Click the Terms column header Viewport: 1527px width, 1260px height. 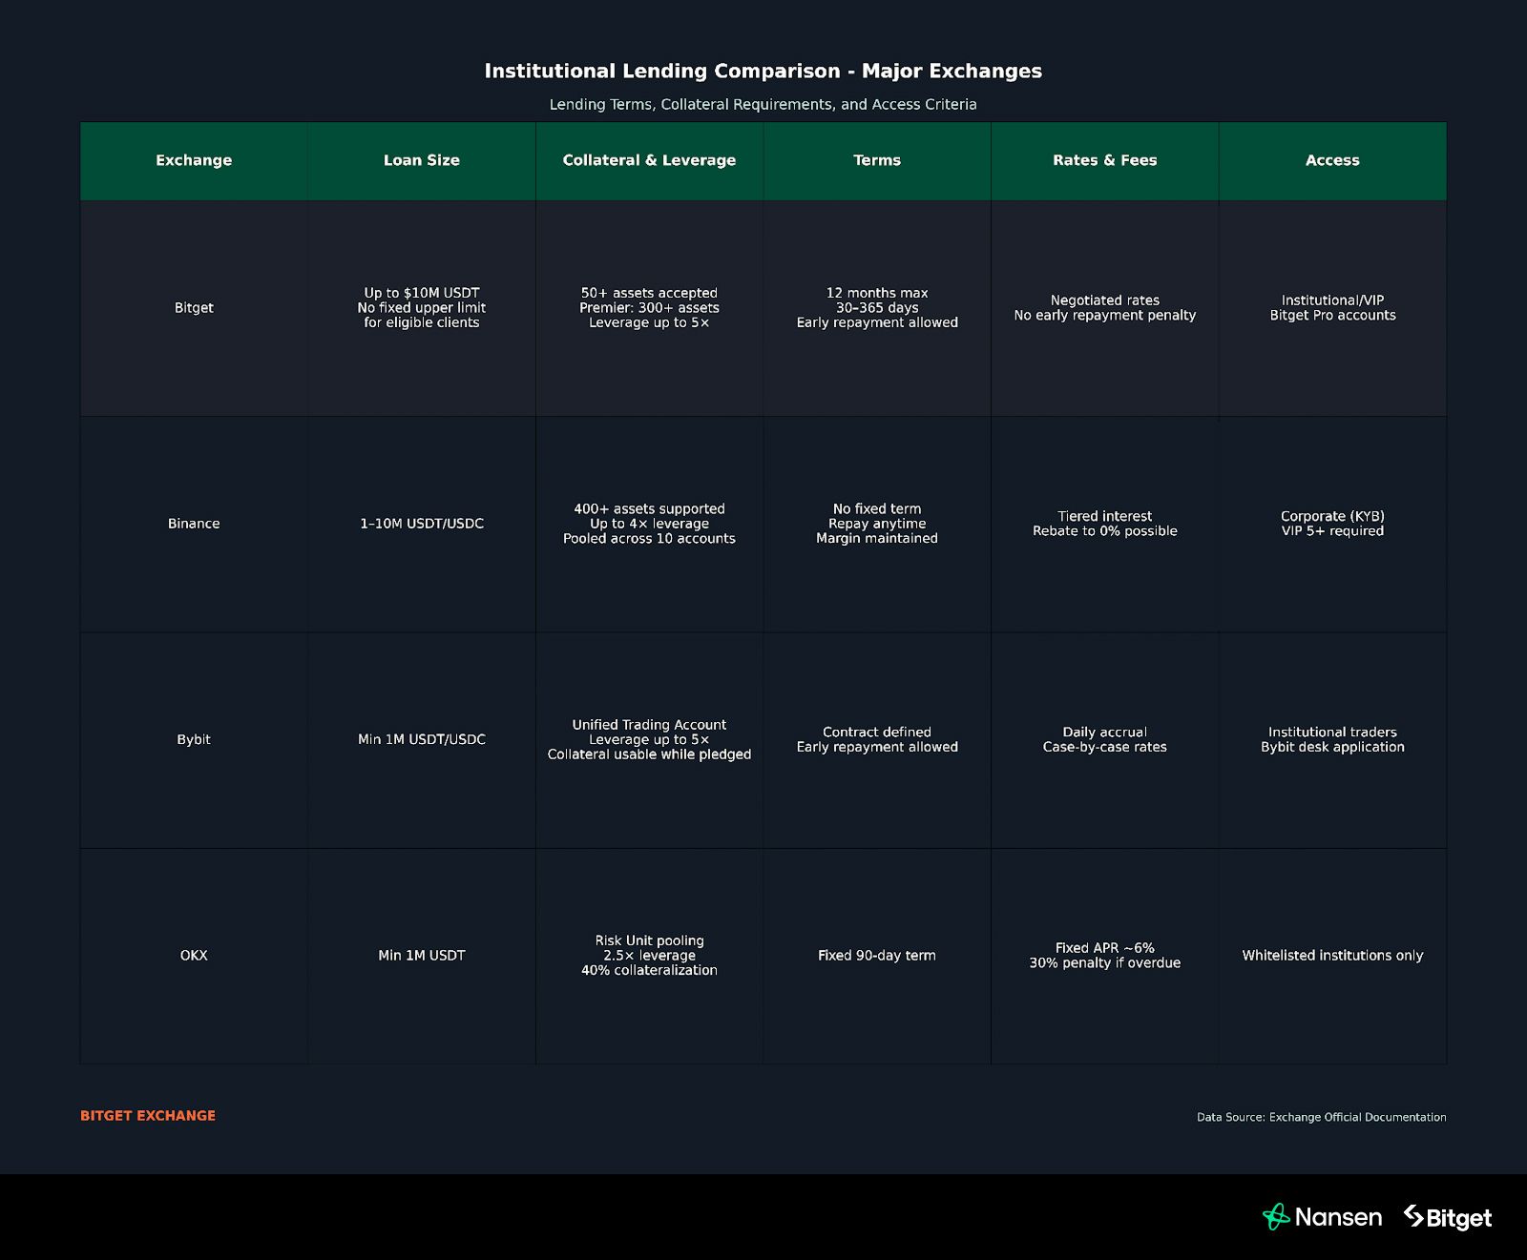877,160
